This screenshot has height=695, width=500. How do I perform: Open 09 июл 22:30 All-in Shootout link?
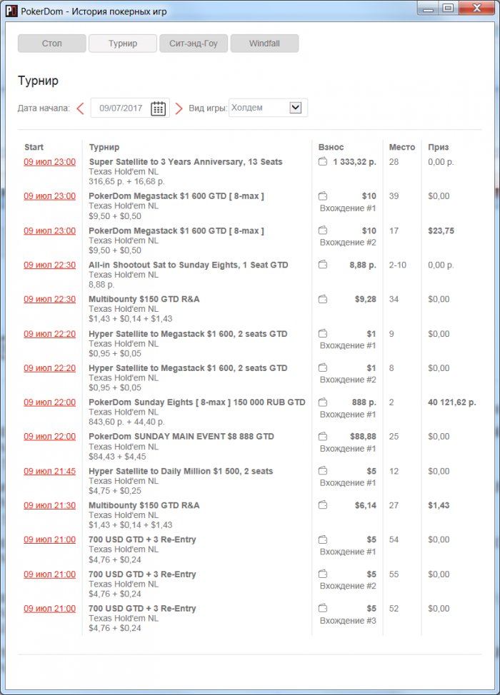click(50, 265)
